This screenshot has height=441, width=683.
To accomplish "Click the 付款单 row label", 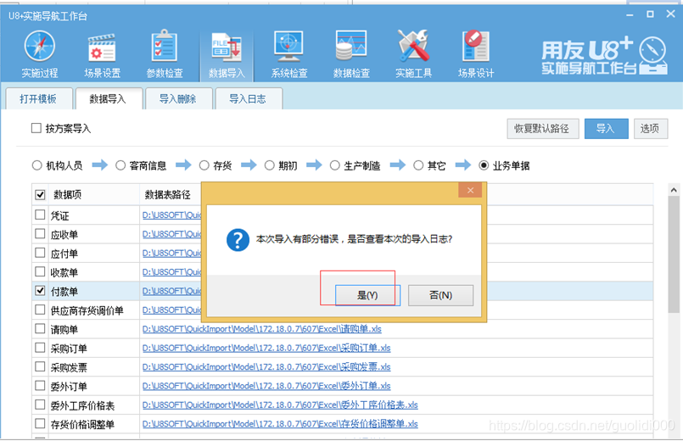I will (x=64, y=291).
